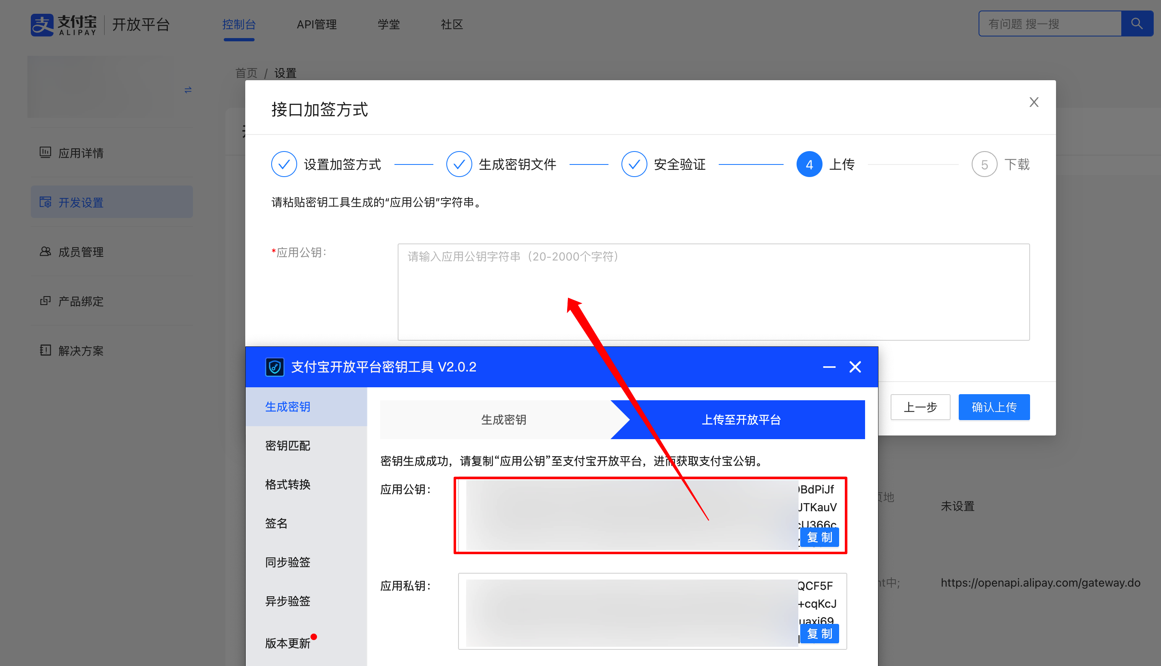The height and width of the screenshot is (666, 1161).
Task: Select 签名 in key tool sidebar
Action: (x=306, y=523)
